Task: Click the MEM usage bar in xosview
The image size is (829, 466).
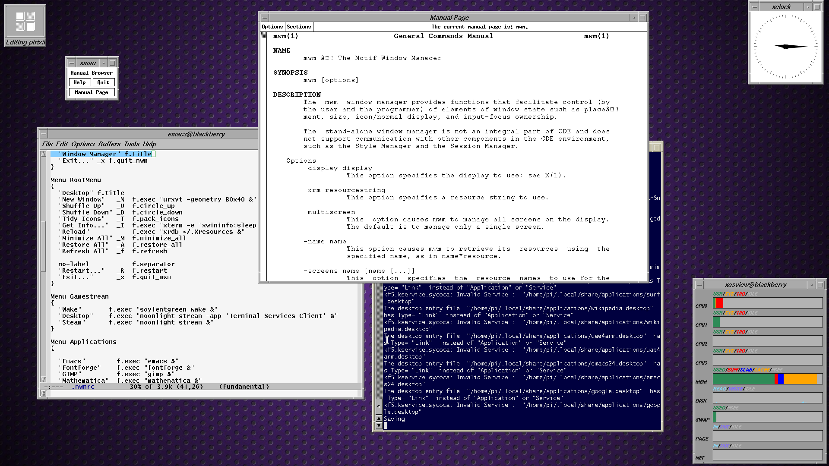Action: (767, 379)
